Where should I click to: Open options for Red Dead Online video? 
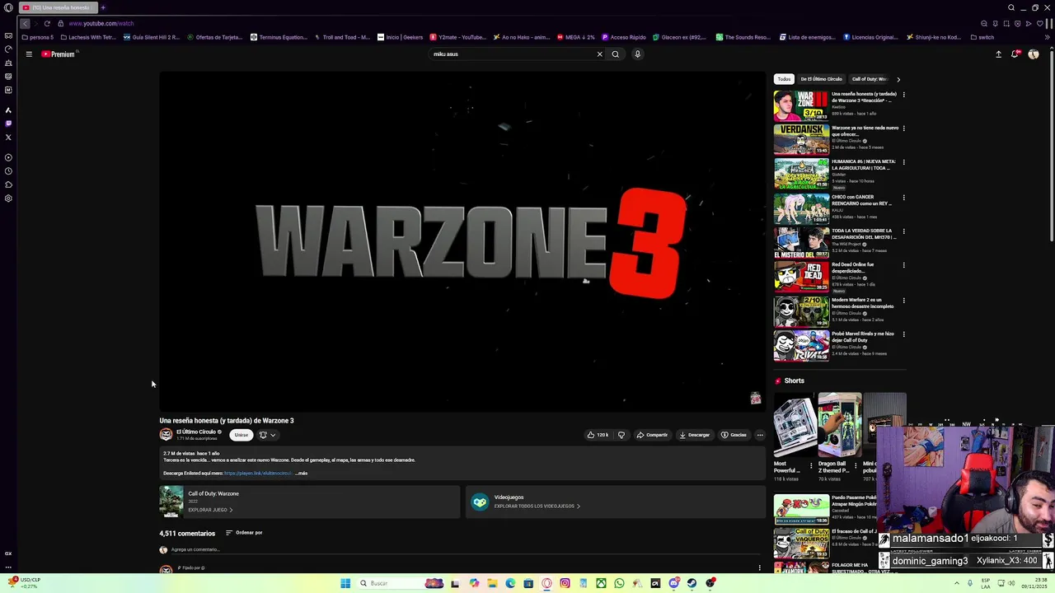[x=903, y=266]
